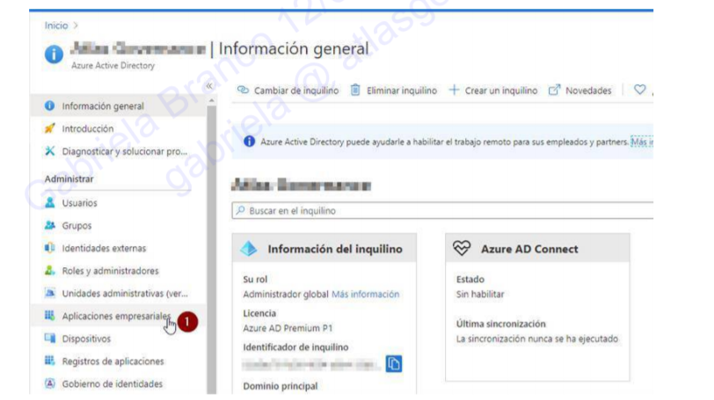Collapse the sidebar with double chevron

(209, 86)
